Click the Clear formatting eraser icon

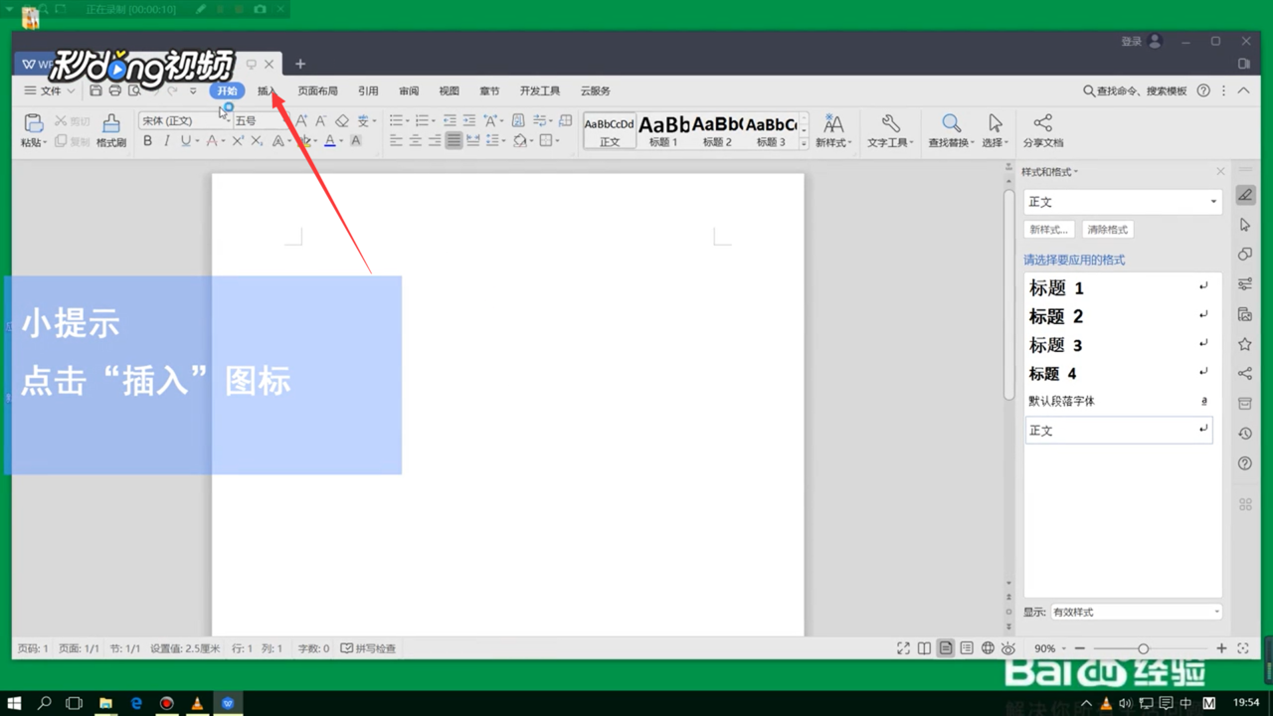point(342,120)
